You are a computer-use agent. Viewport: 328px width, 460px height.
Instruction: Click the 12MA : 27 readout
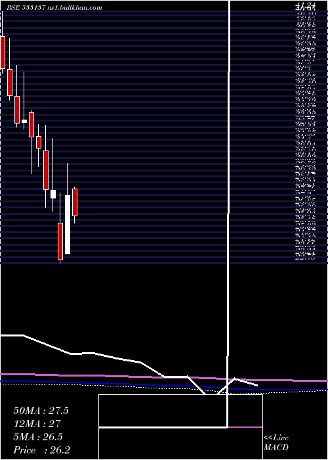click(37, 424)
